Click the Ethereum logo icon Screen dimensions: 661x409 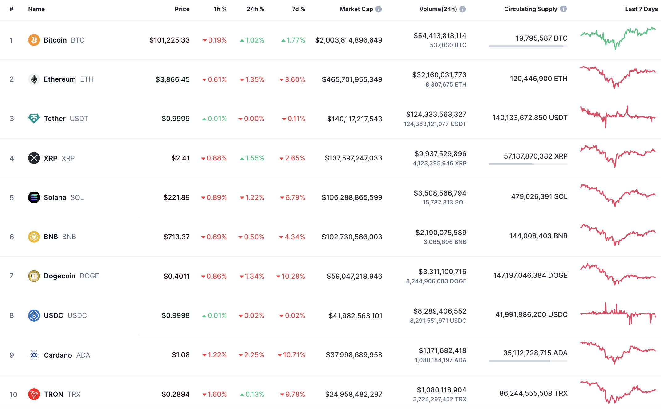(x=34, y=79)
